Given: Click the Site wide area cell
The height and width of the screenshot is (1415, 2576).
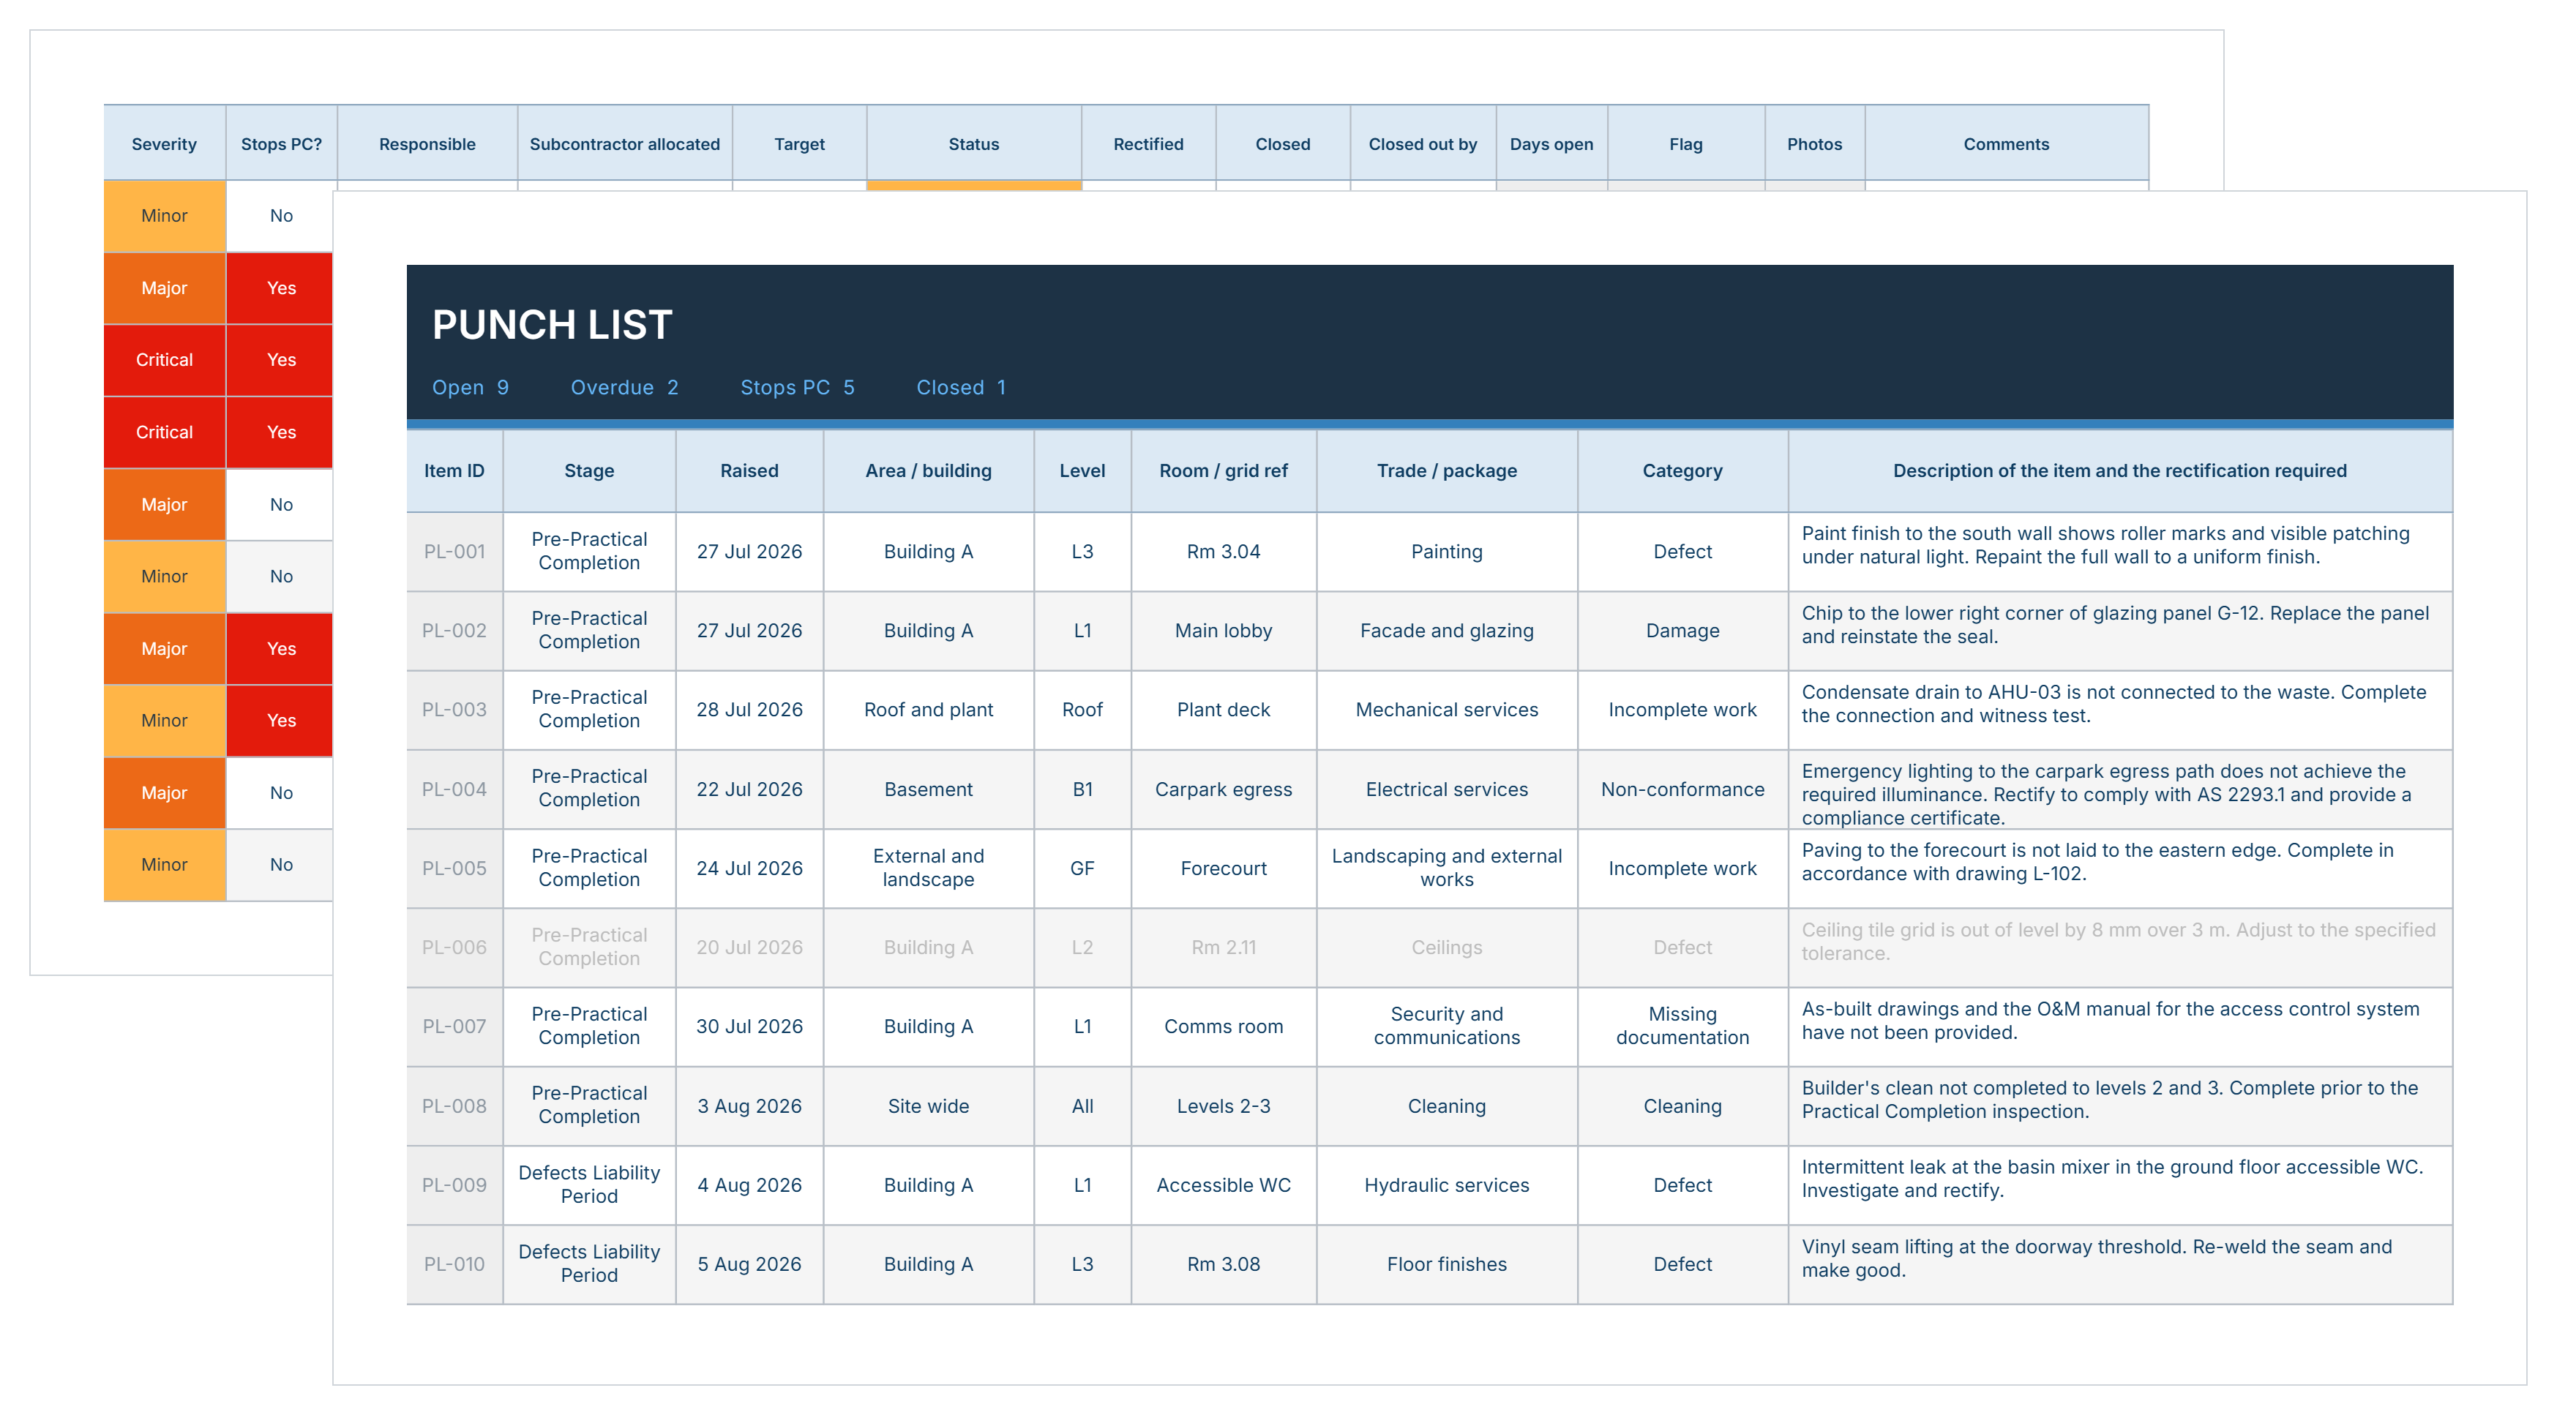Looking at the screenshot, I should (928, 1107).
